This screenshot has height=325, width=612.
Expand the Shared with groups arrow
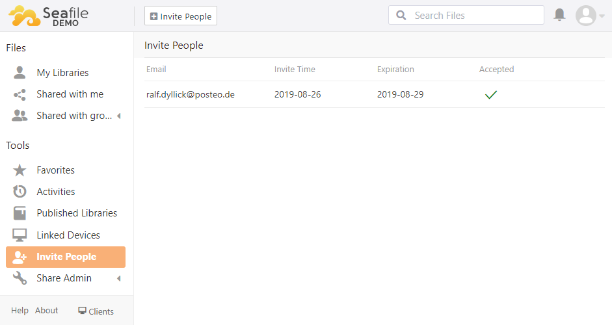[119, 116]
